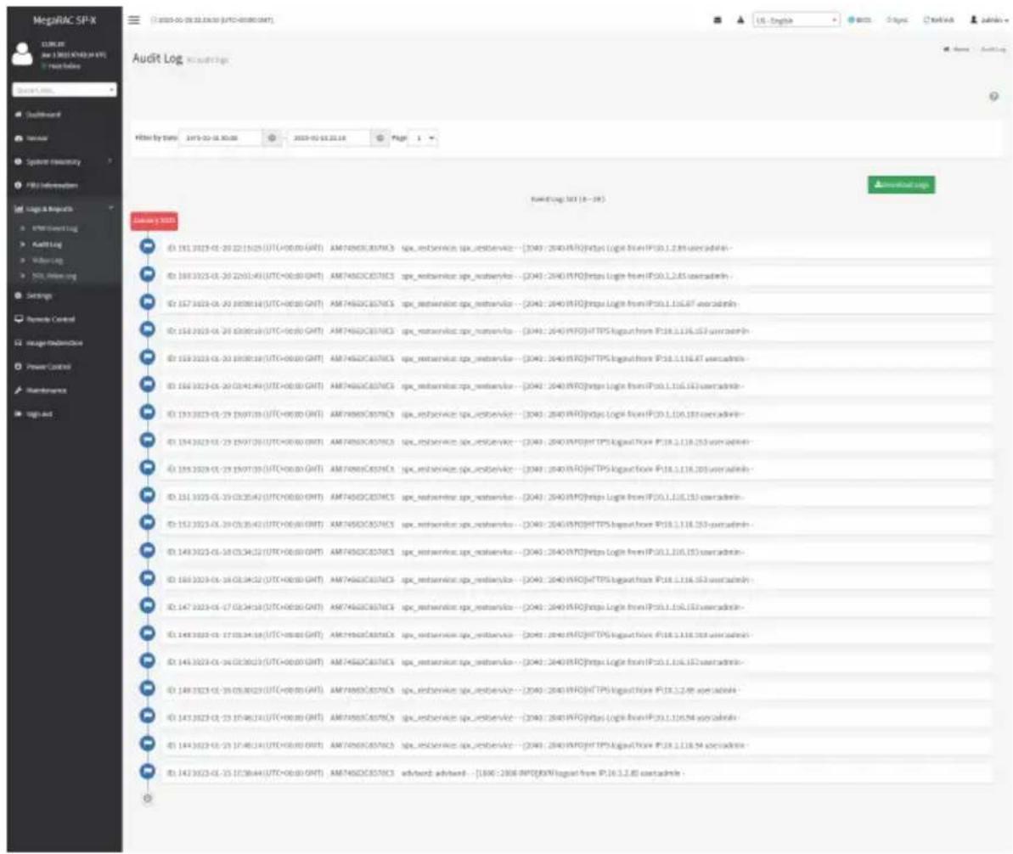Viewport: 1013px width, 854px height.
Task: Open the Quick Links dropdown in sidebar
Action: pyautogui.click(x=64, y=90)
